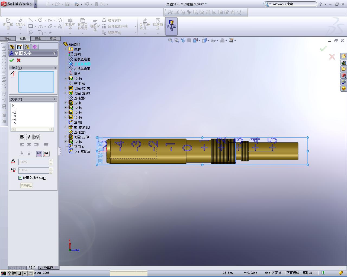Click the Quick Sketch 快速草图 tool
This screenshot has height=277, width=347.
[171, 26]
